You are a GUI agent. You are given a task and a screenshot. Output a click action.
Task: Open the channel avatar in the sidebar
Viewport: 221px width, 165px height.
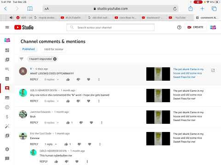tap(7, 40)
